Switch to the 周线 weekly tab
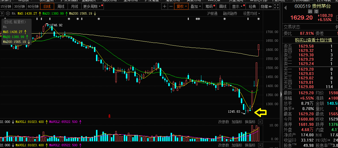 click(x=61, y=6)
